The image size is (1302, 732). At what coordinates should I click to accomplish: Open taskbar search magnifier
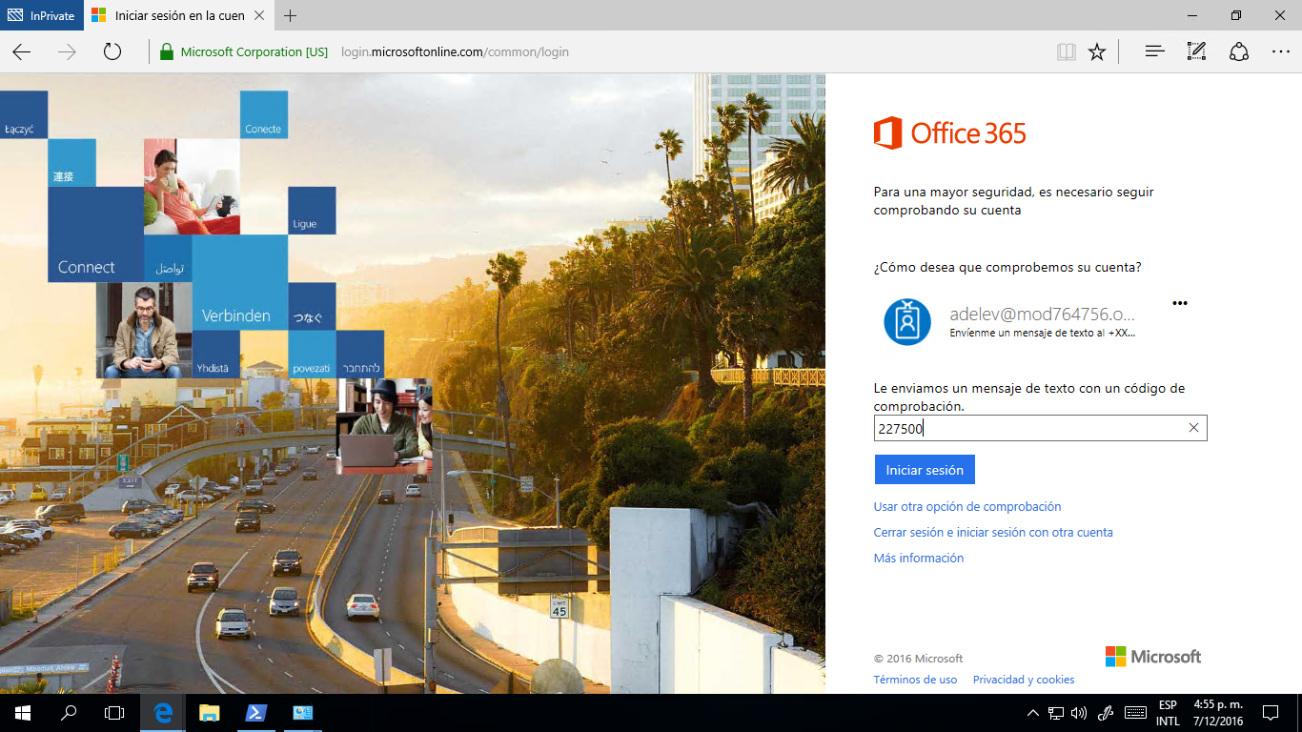point(69,713)
